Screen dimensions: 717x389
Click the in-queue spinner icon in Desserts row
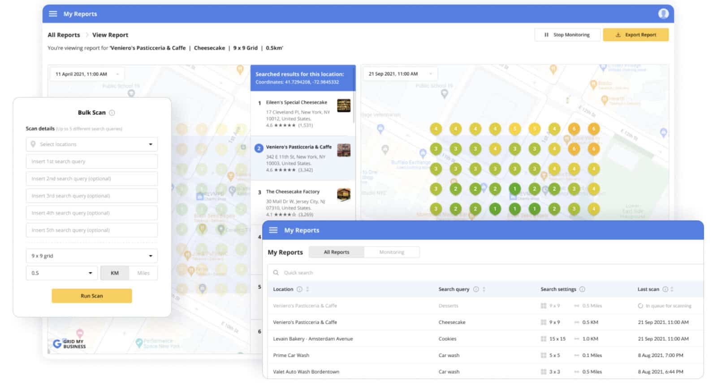point(640,306)
